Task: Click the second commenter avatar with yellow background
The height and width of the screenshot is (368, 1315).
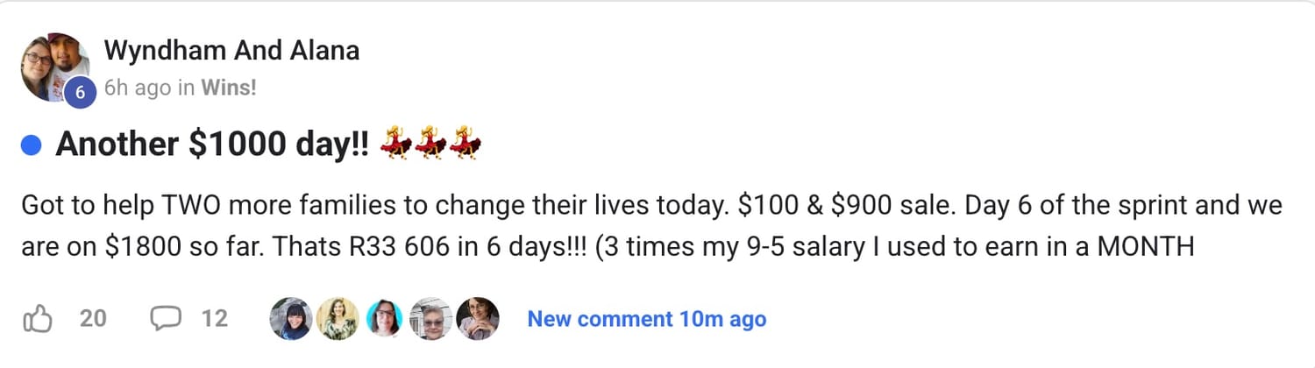Action: (x=338, y=319)
